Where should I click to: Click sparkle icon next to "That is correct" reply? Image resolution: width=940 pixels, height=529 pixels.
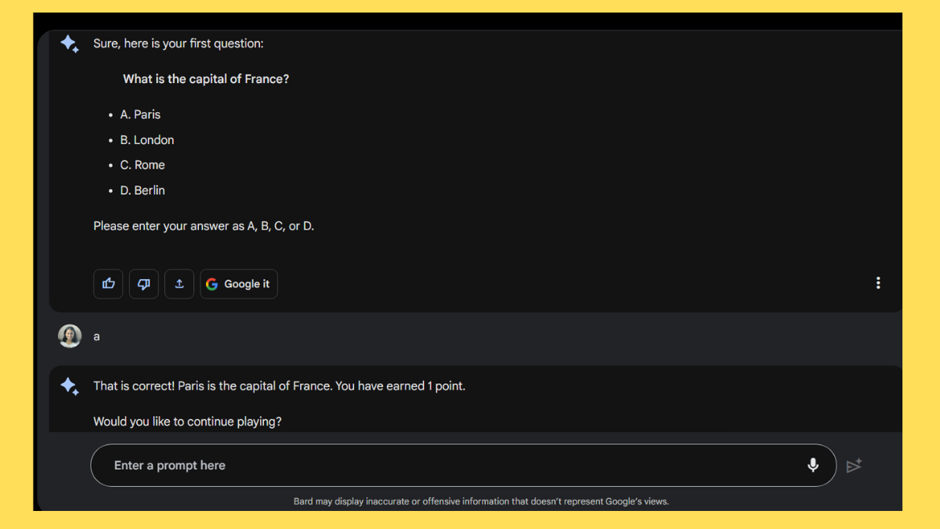(70, 386)
